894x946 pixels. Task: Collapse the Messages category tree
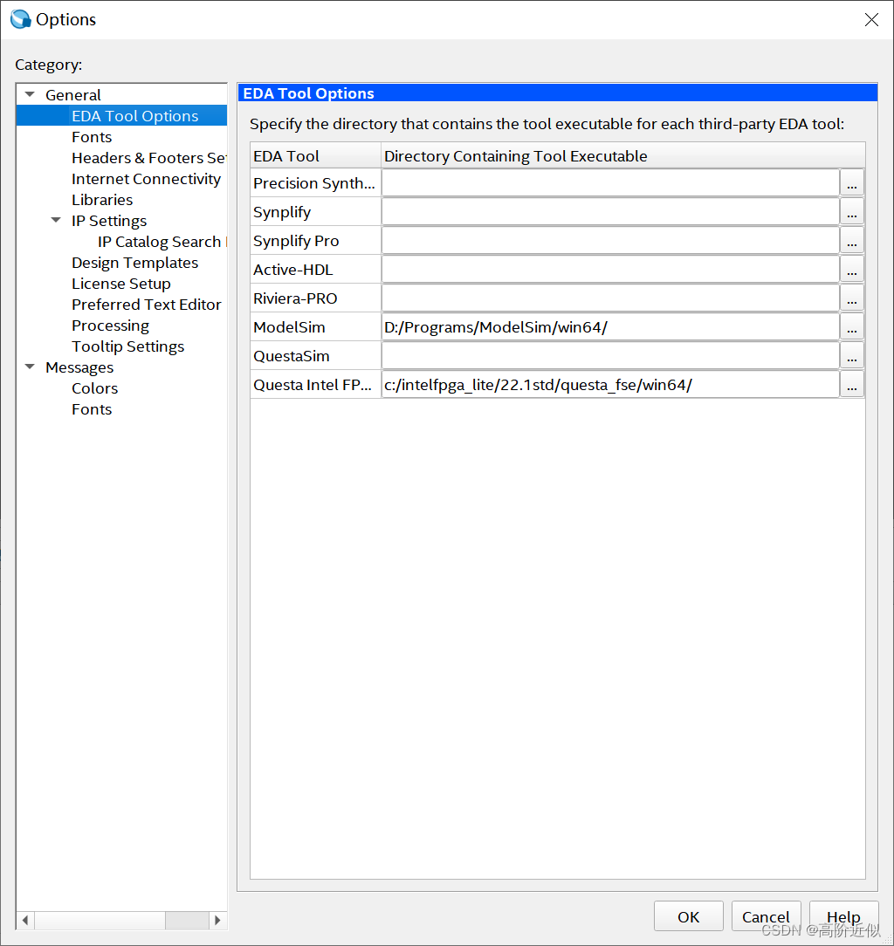click(x=29, y=367)
